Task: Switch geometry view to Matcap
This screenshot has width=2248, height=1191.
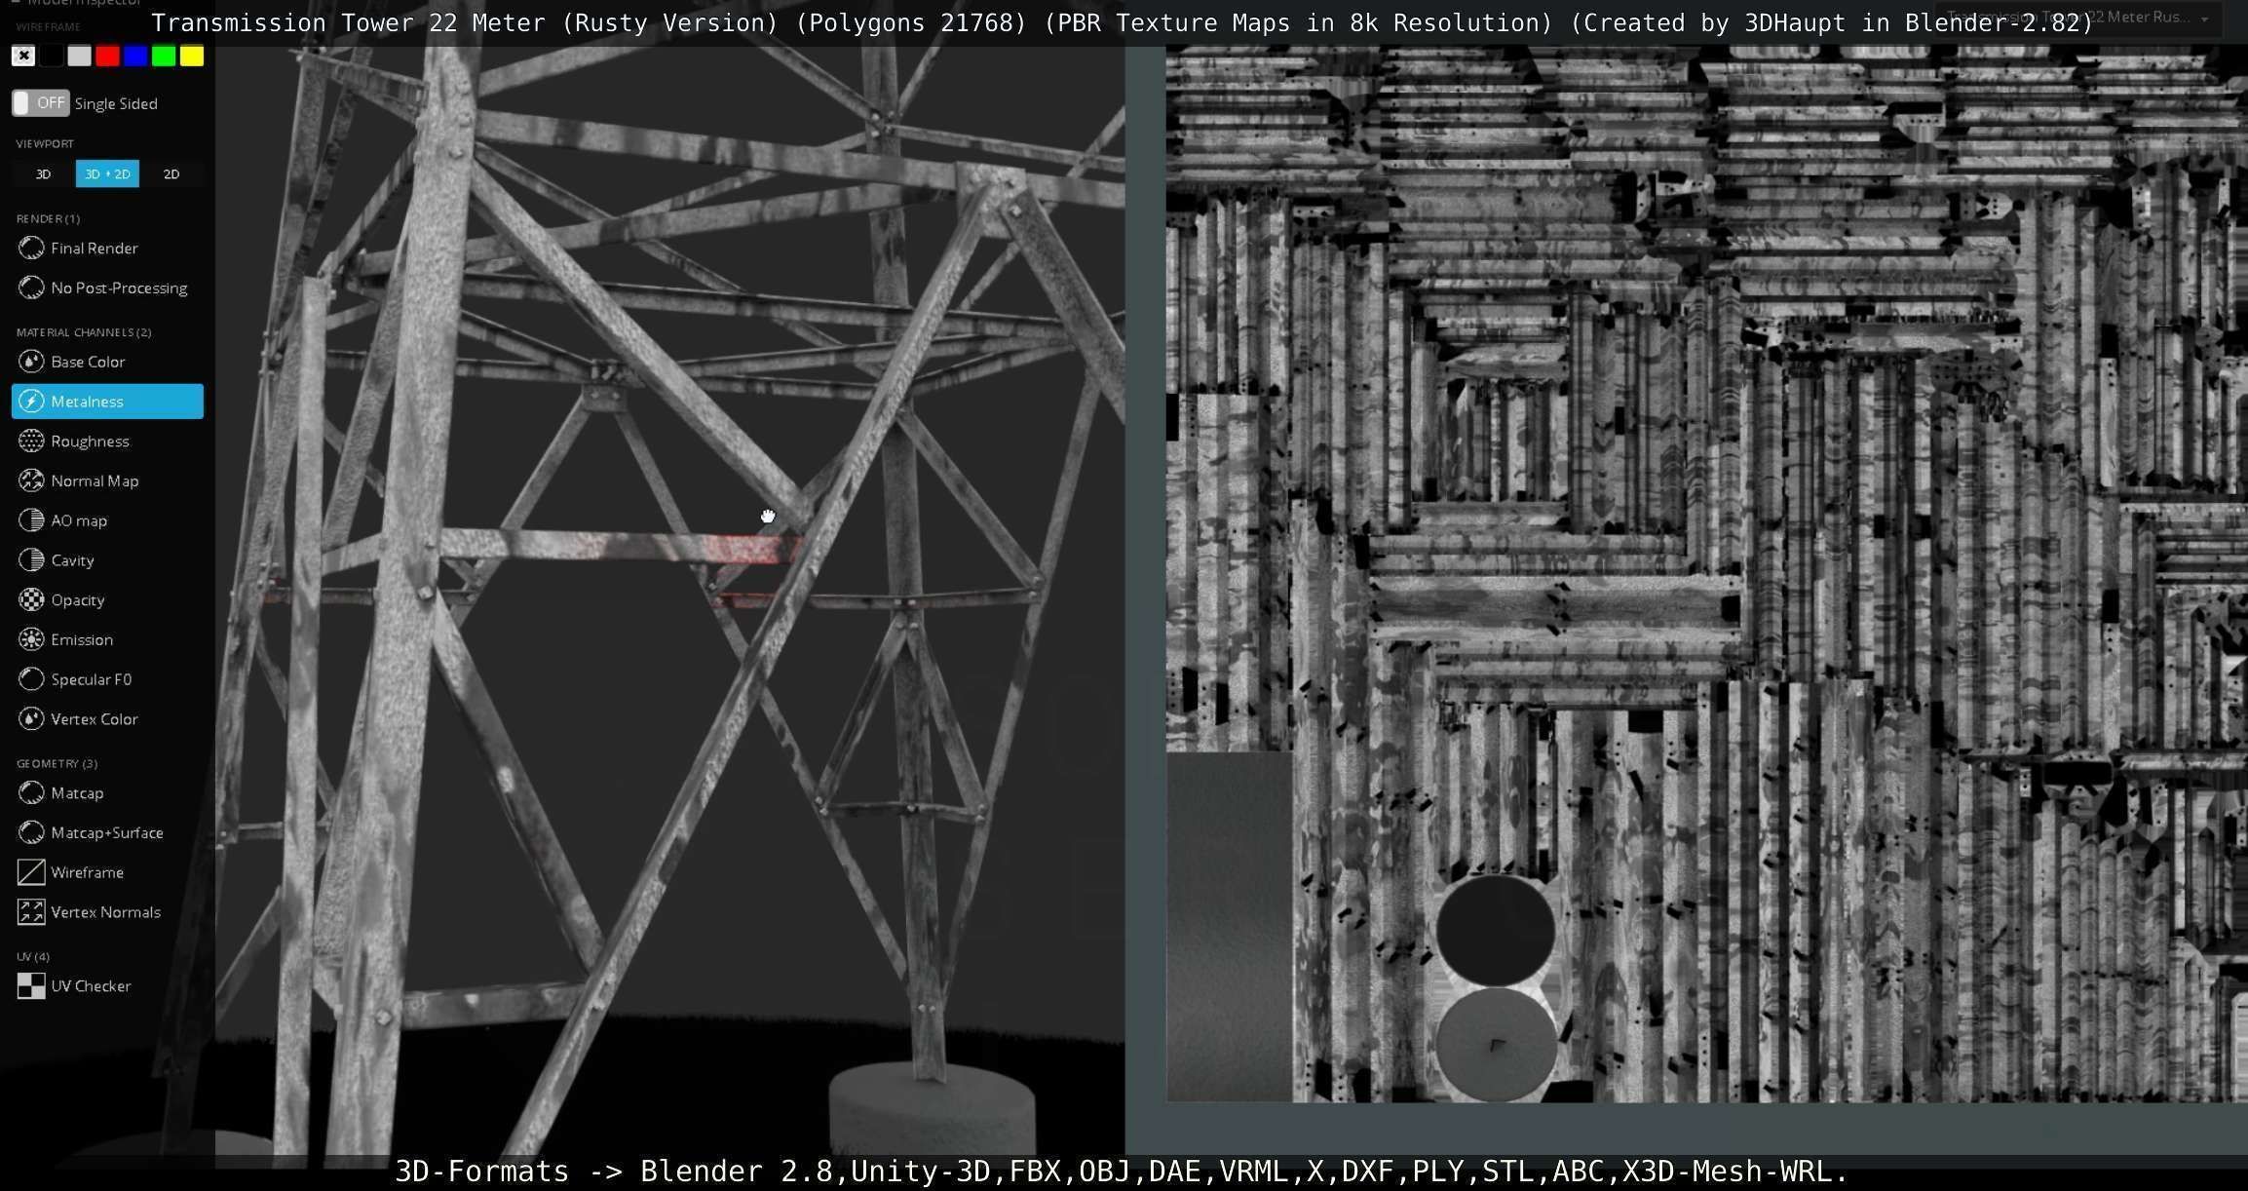Action: point(107,793)
